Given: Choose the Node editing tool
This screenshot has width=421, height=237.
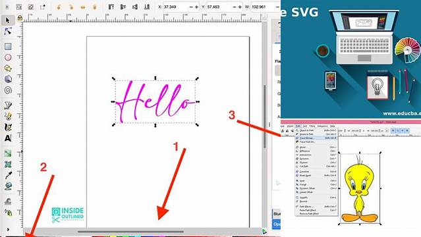Looking at the screenshot, I should point(7,32).
